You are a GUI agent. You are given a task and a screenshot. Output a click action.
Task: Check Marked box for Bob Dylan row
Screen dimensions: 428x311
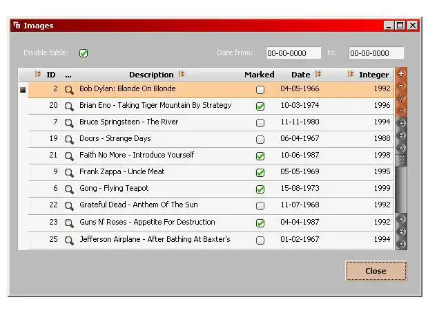pos(260,90)
